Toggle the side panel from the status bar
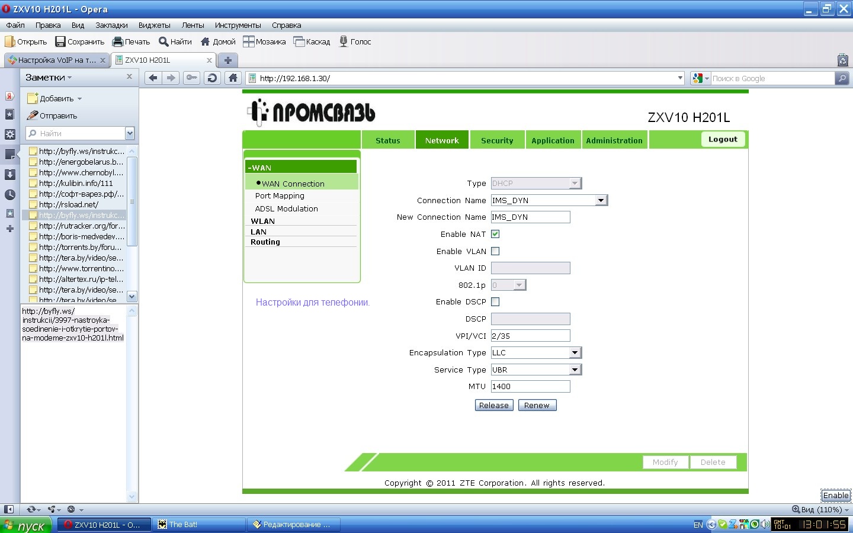The width and height of the screenshot is (853, 533). (x=9, y=509)
